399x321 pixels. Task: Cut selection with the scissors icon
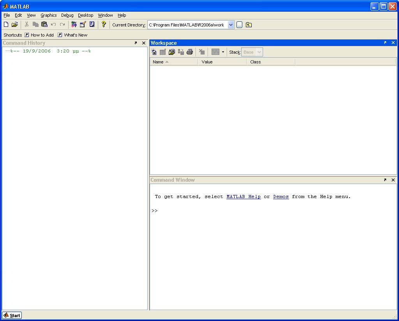[26, 25]
